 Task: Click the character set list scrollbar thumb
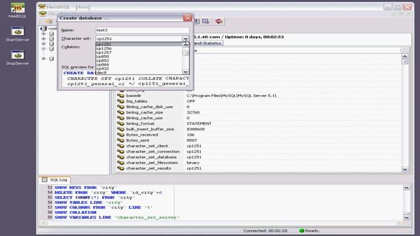coord(185,53)
